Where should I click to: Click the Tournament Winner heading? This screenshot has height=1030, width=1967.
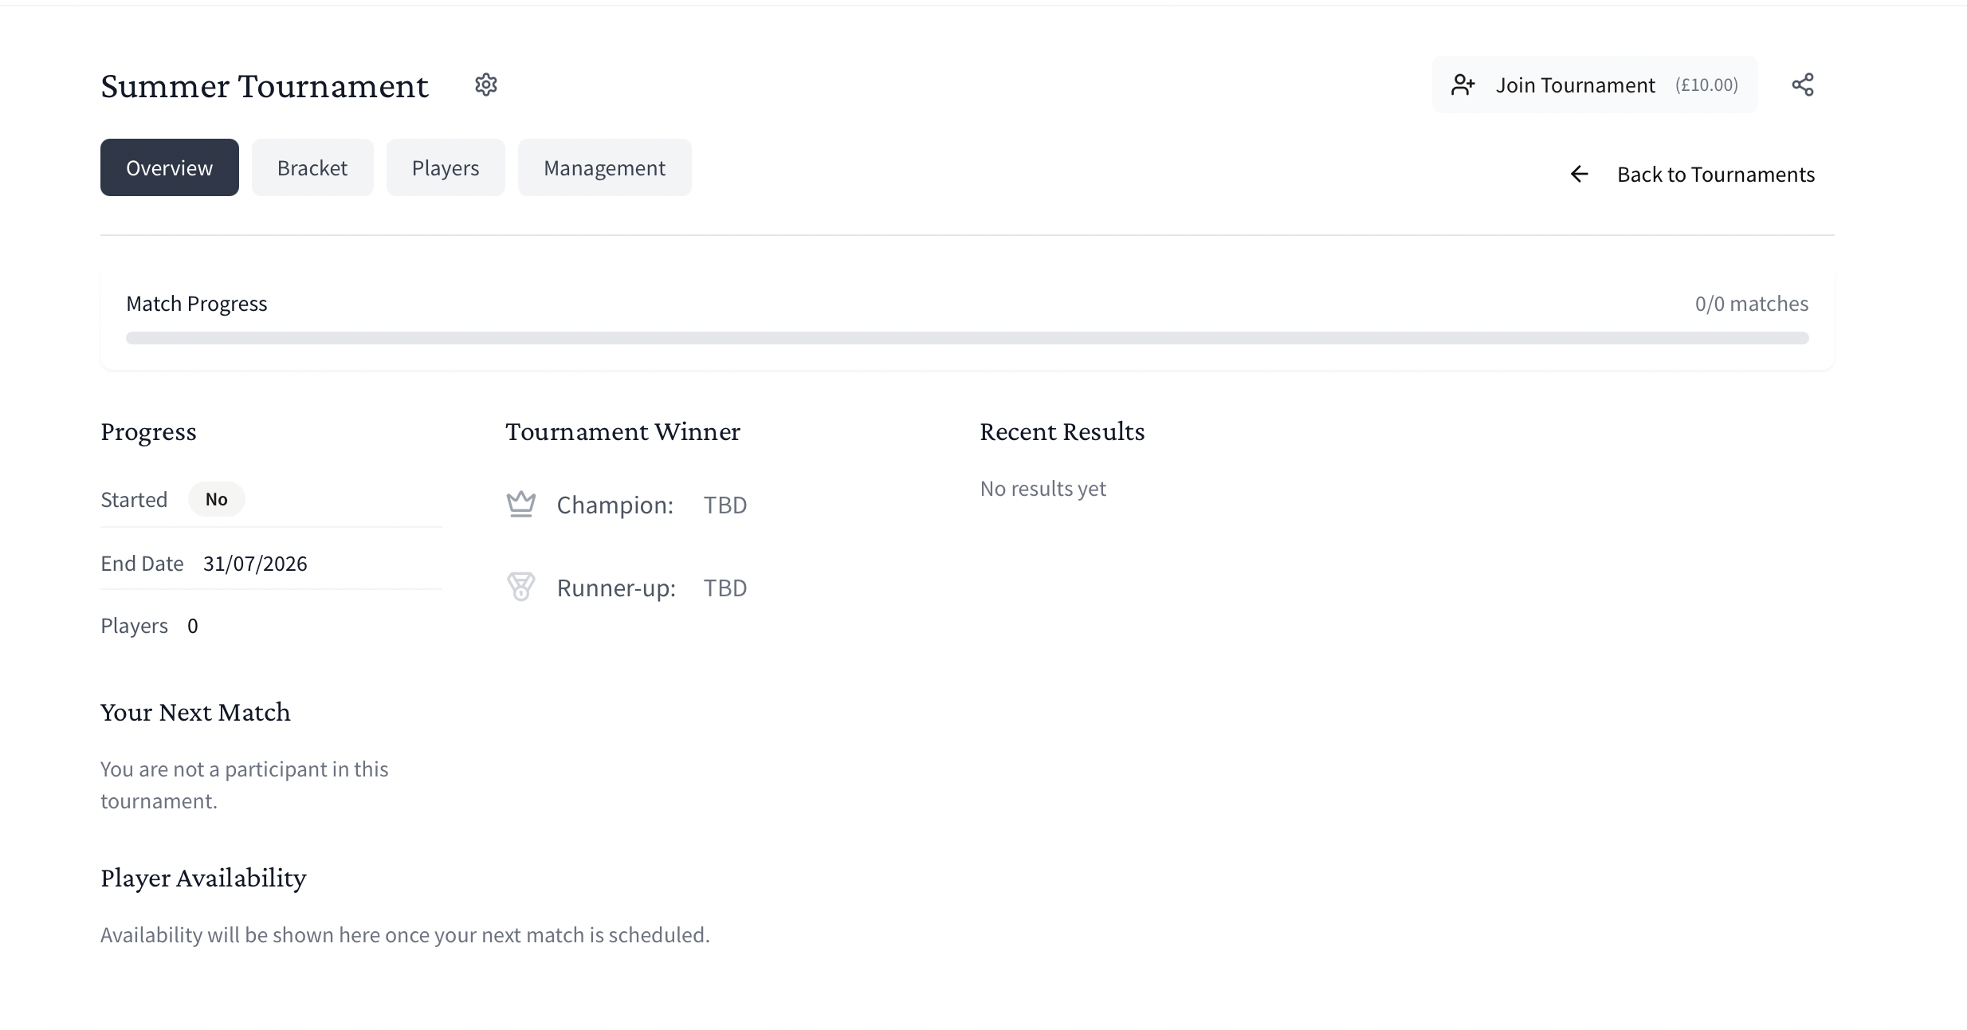pos(623,431)
